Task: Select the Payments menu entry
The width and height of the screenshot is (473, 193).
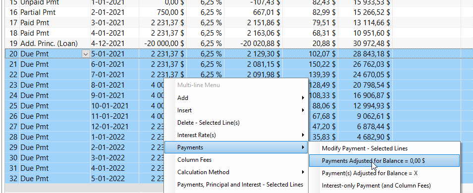Action: (x=236, y=147)
